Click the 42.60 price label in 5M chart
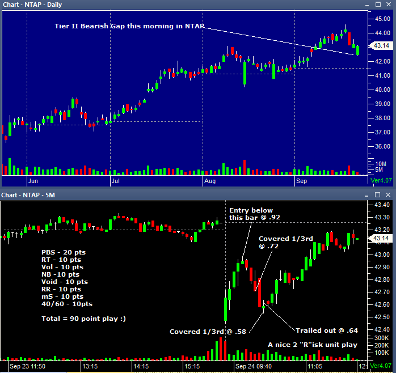This screenshot has height=373, width=396. coord(382,304)
